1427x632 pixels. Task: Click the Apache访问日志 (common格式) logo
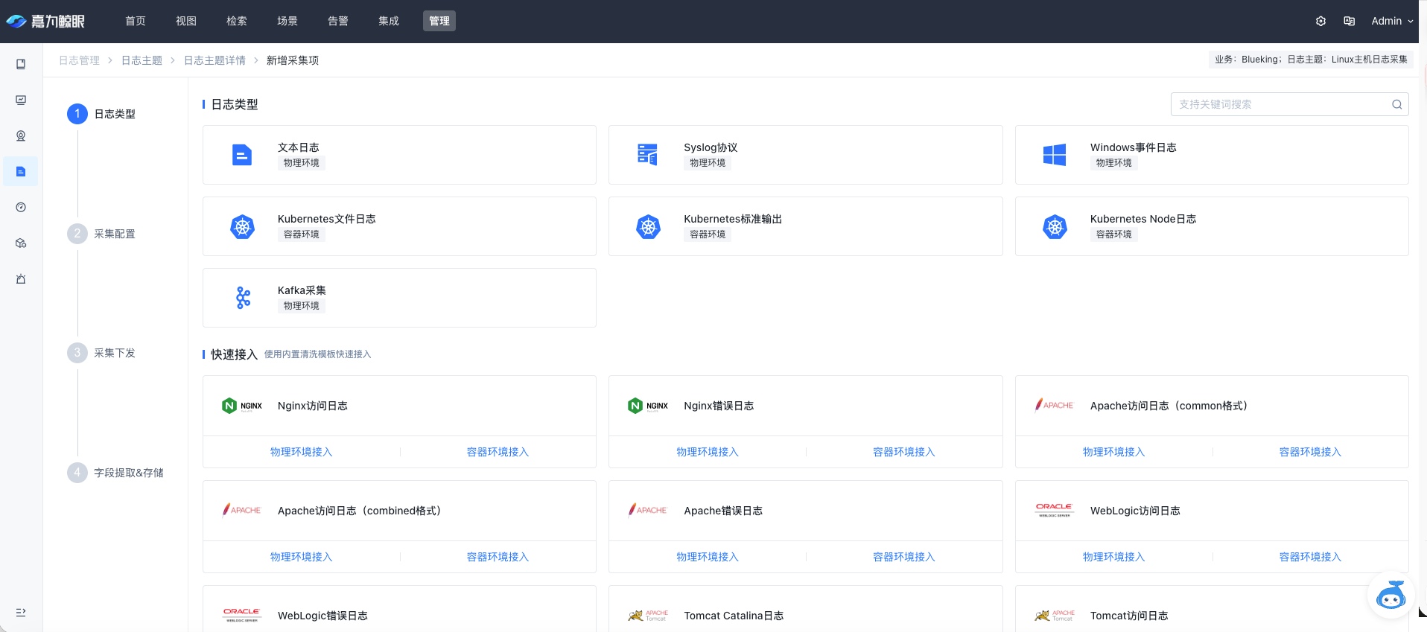(1054, 405)
